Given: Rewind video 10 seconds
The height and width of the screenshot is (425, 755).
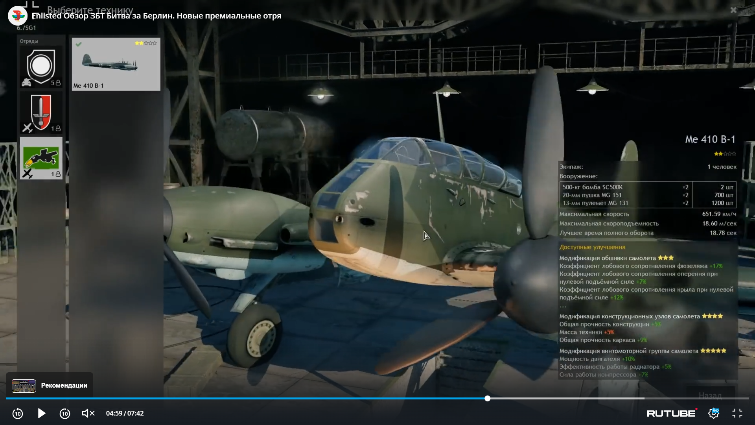Looking at the screenshot, I should click(18, 413).
